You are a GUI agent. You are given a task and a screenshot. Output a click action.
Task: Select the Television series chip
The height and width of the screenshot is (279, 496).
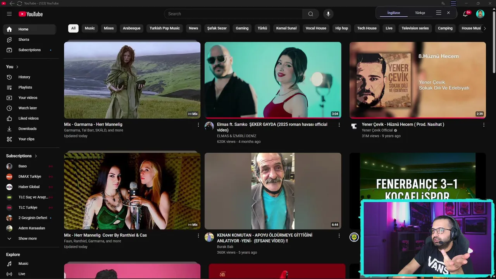coord(415,28)
